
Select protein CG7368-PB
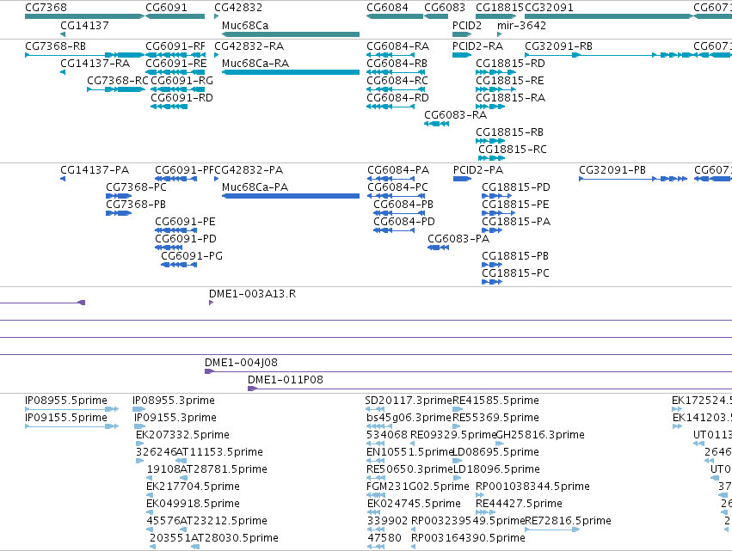[136, 205]
